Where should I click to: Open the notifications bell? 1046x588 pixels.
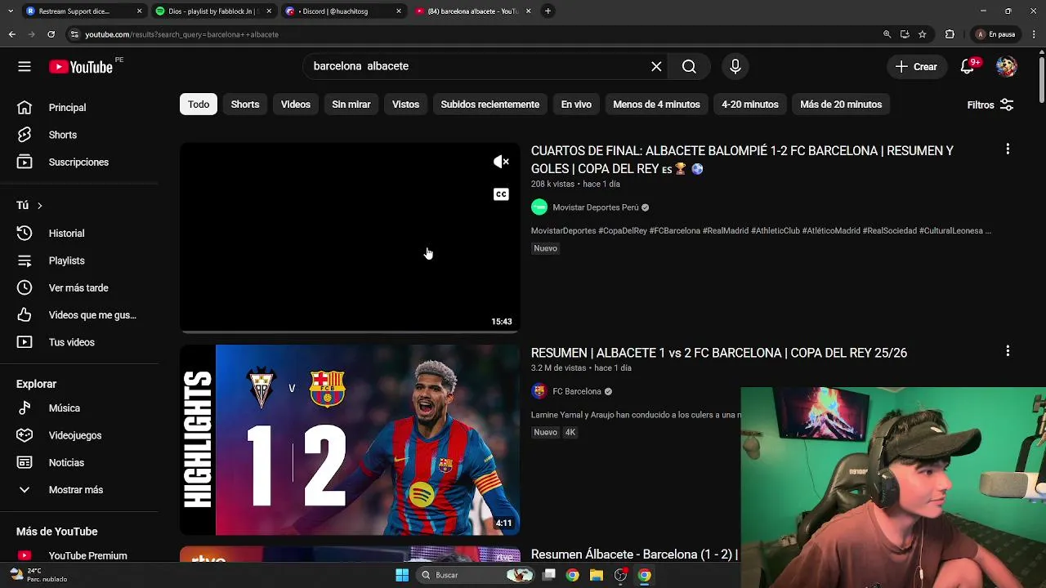[968, 67]
